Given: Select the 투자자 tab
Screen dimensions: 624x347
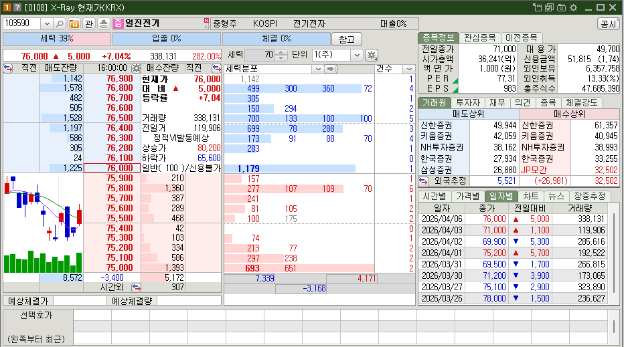Looking at the screenshot, I should coord(468,102).
